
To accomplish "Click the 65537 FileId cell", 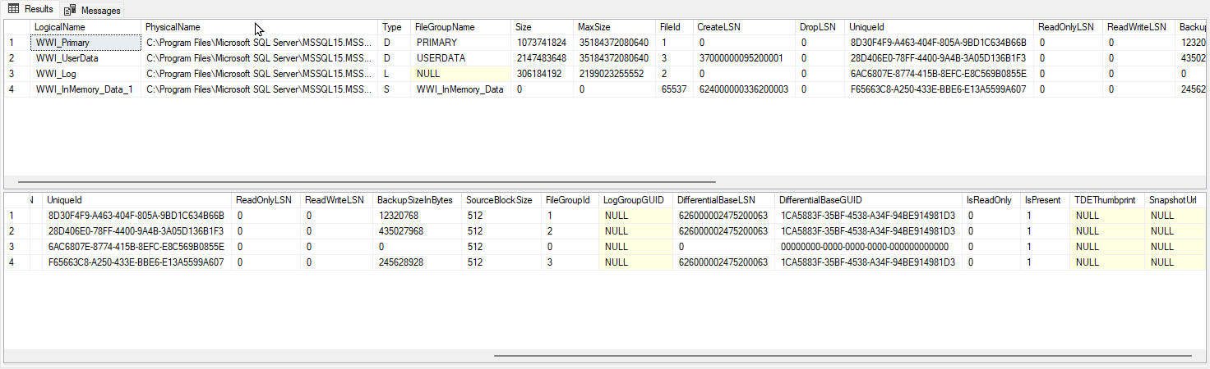I will tap(673, 89).
